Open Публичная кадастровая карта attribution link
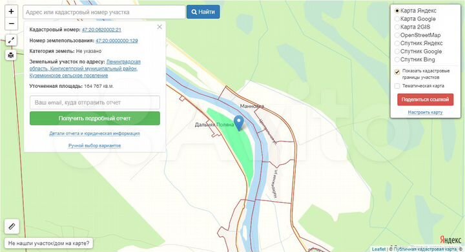Screen dimensions: 465x252 (425, 249)
